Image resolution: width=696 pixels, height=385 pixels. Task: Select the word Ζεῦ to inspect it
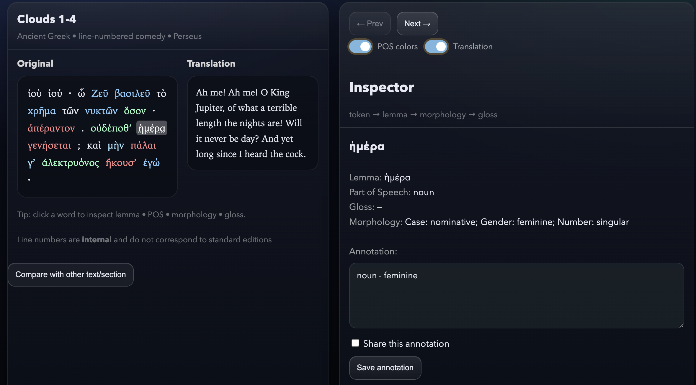(100, 93)
